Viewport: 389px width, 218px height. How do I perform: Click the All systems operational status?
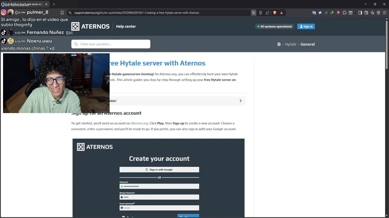[x=274, y=26]
